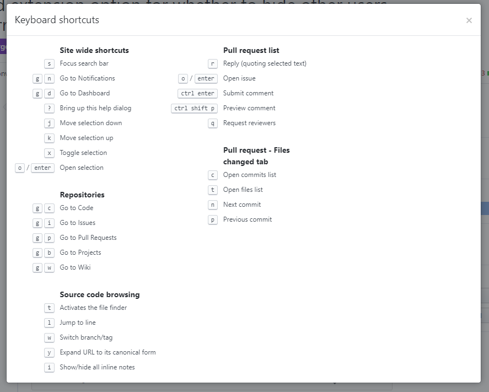Click 'Pull request - Files changed tab' heading
The height and width of the screenshot is (392, 489).
tap(256, 156)
